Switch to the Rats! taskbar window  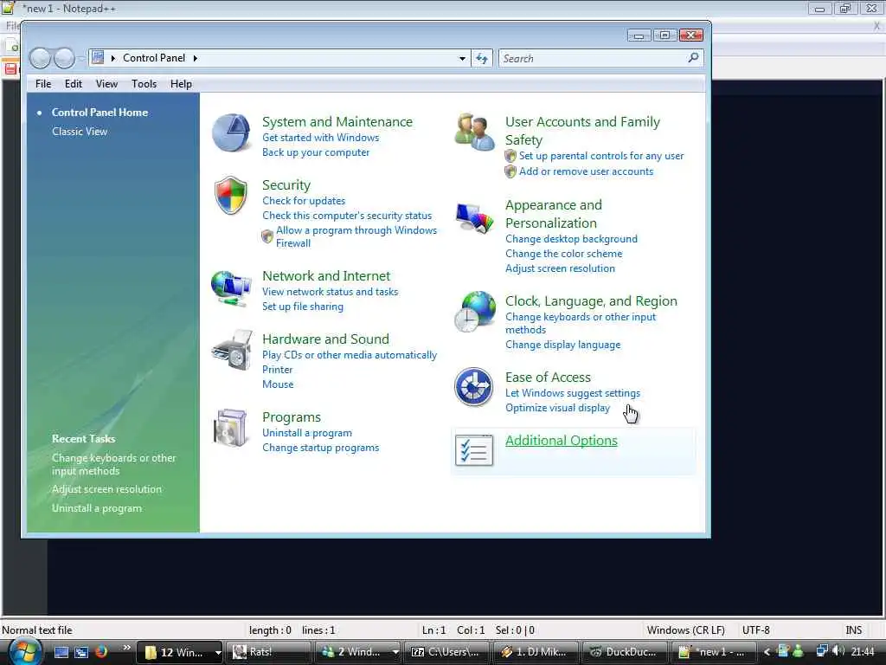point(268,653)
